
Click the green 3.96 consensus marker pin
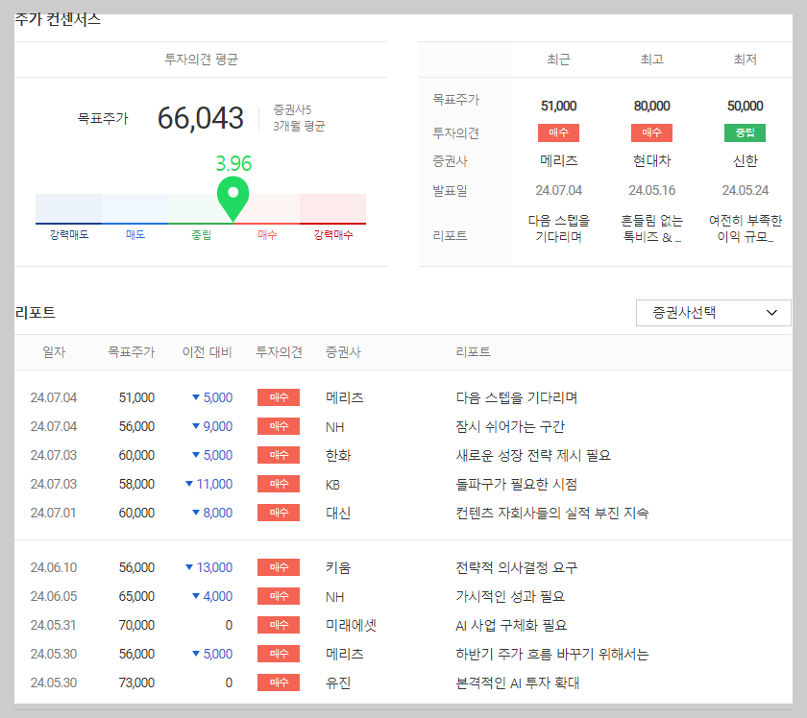point(233,199)
